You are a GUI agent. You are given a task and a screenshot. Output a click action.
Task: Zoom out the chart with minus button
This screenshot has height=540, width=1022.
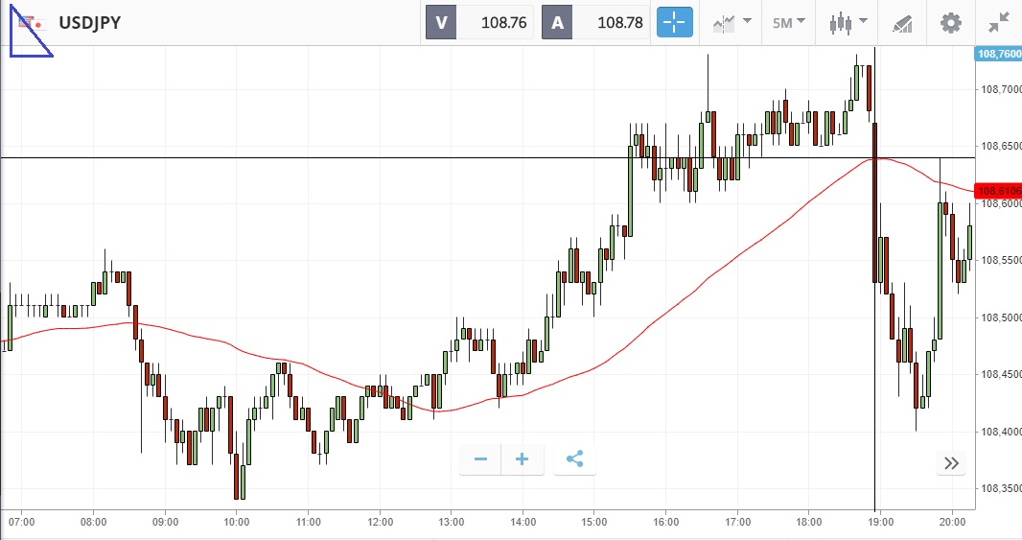[480, 459]
